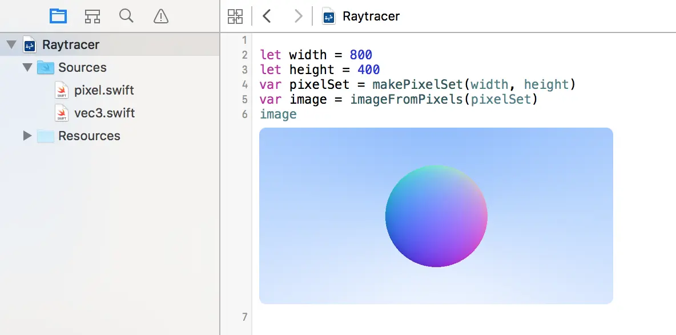Click line number 4 in the gutter
The image size is (676, 335).
[x=244, y=84]
